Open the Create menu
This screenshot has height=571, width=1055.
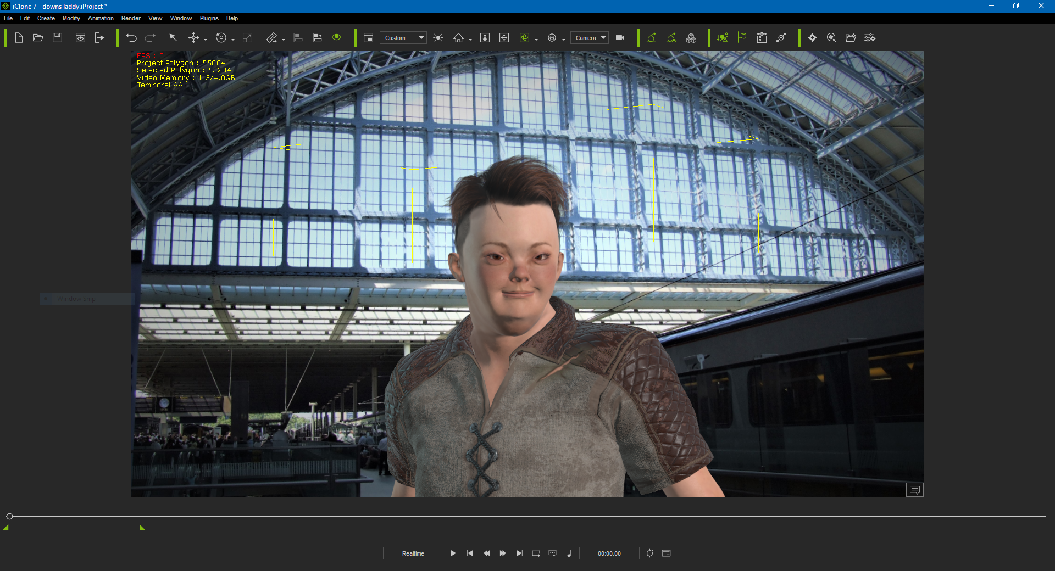point(46,18)
